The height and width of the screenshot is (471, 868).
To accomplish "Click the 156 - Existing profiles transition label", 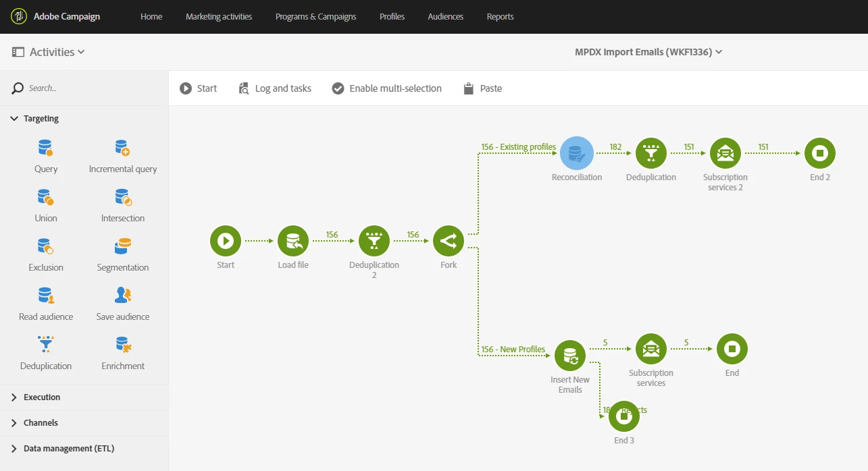I will (x=519, y=146).
